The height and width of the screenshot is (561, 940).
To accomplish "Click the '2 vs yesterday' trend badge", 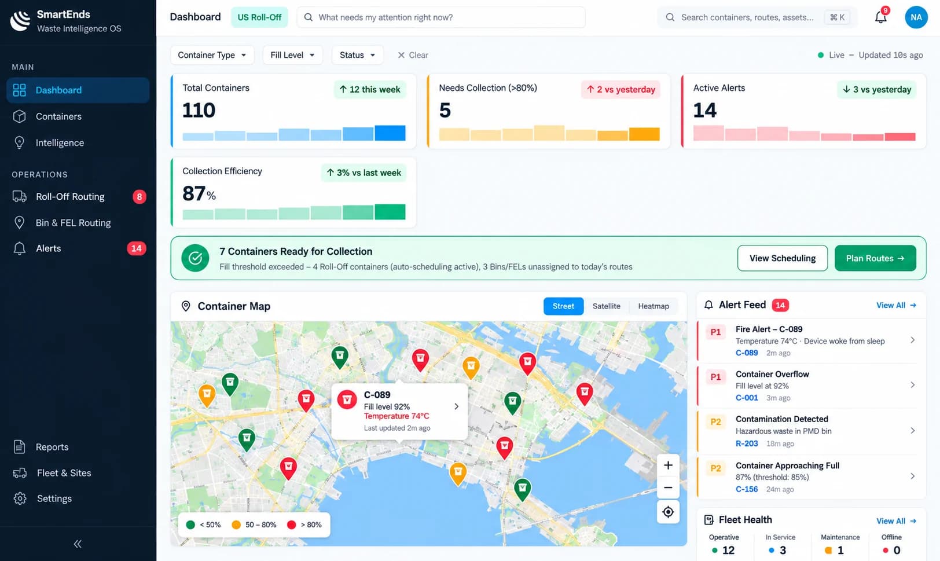I will tap(620, 89).
